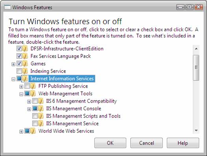This screenshot has width=207, height=156.
Task: Select the Fax Services Language Pack item
Action: coord(61,56)
